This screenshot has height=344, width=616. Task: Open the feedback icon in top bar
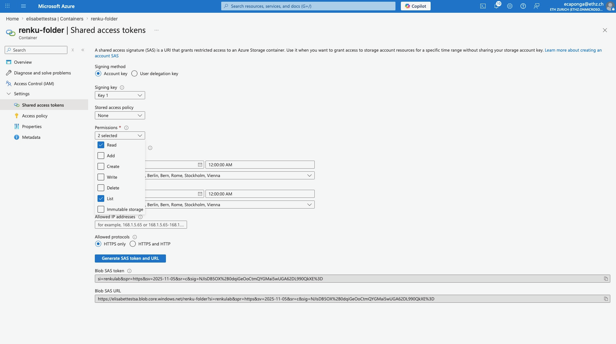coord(537,6)
